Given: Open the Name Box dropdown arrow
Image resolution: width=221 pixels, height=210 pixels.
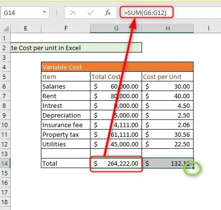Looking at the screenshot, I should point(44,12).
